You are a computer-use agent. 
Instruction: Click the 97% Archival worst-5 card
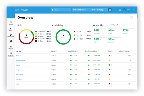click(x=129, y=31)
